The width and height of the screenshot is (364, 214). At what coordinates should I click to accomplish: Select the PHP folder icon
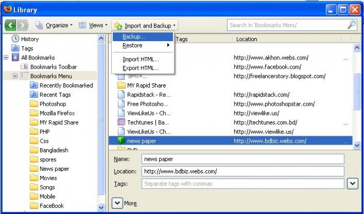[34, 132]
